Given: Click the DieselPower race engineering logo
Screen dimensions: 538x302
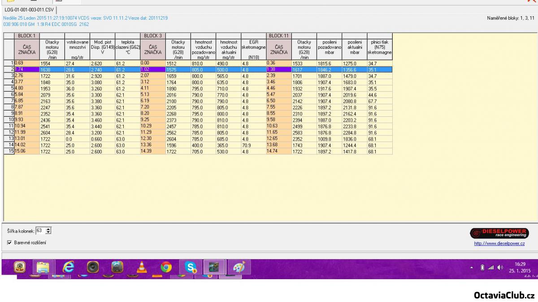Looking at the screenshot, I should click(499, 233).
